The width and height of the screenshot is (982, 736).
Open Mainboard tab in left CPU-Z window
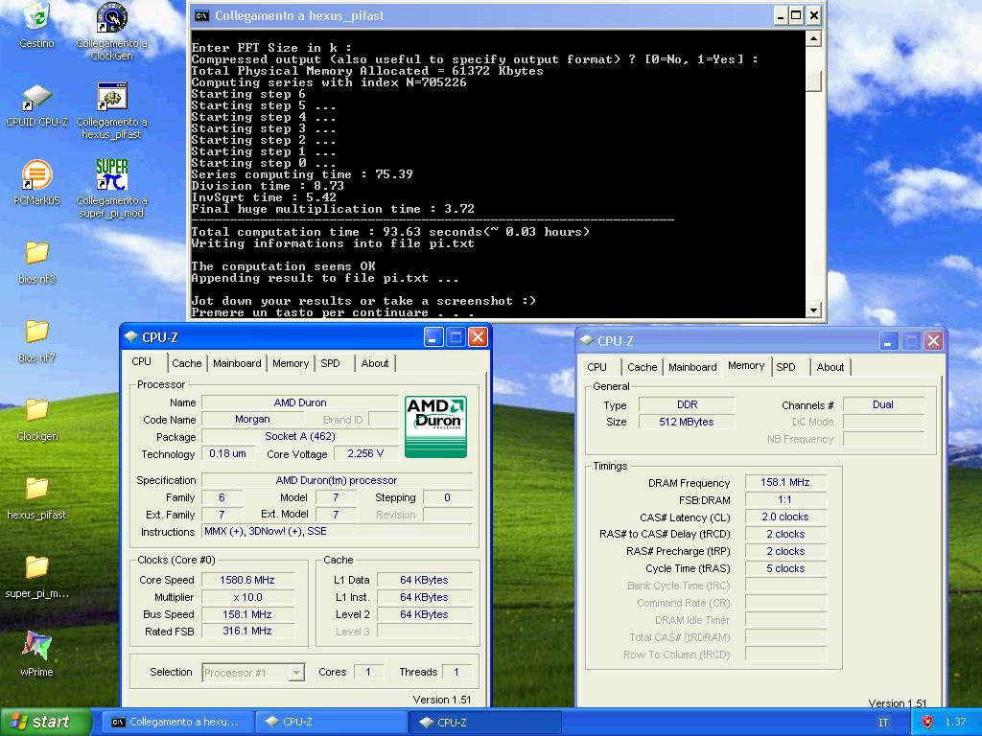tap(237, 363)
